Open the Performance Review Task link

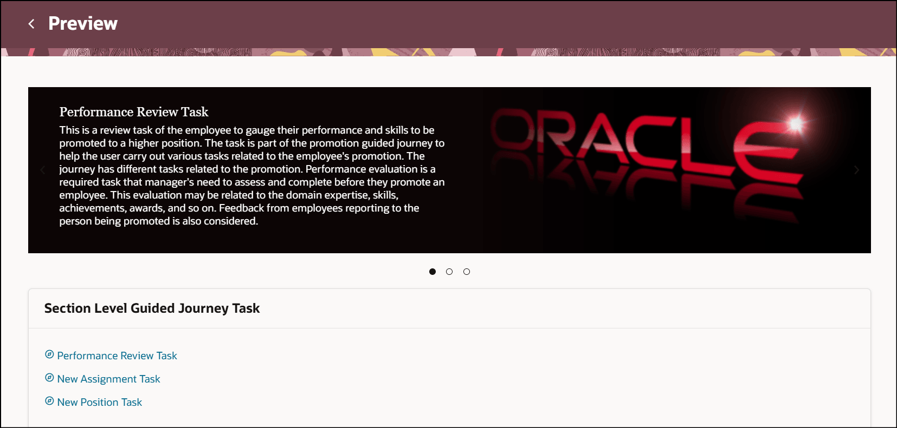click(x=117, y=355)
